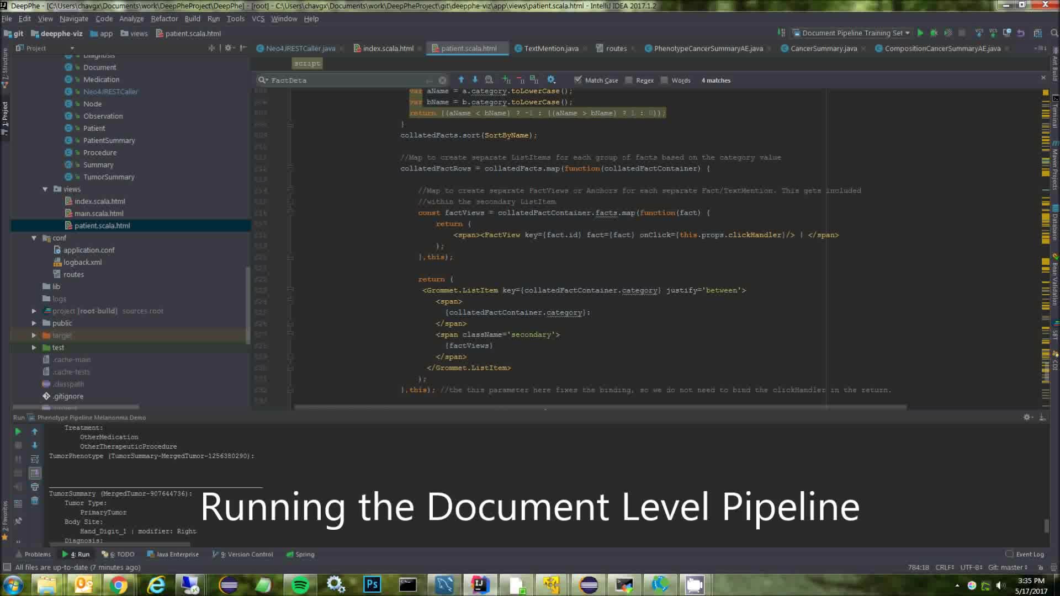
Task: Toggle the Match Case checkbox
Action: [596, 80]
